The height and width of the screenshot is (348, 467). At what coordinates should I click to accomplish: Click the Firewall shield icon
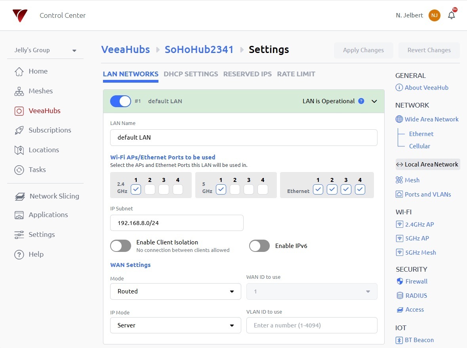coord(400,281)
